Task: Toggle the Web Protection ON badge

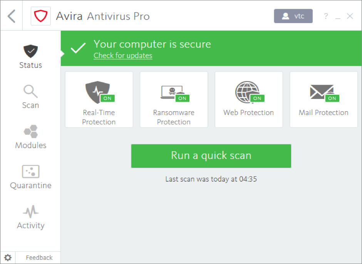Action: coord(257,98)
